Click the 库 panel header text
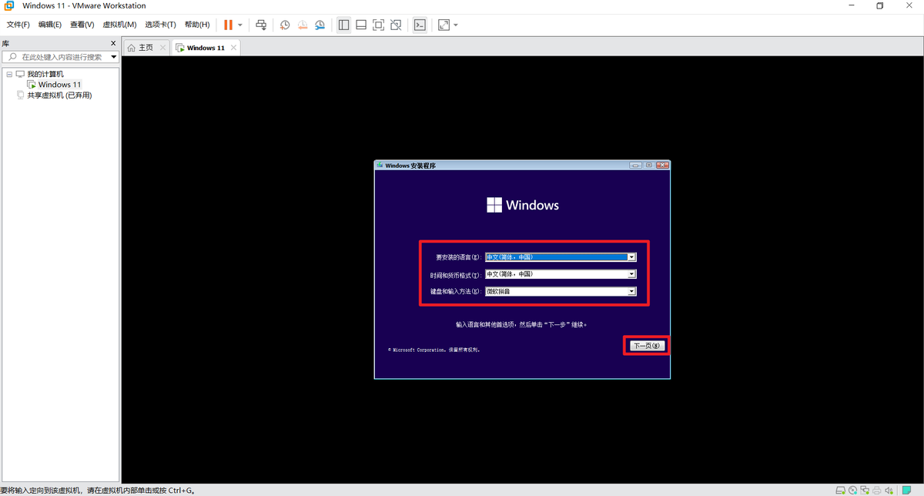This screenshot has width=924, height=496. (5, 44)
